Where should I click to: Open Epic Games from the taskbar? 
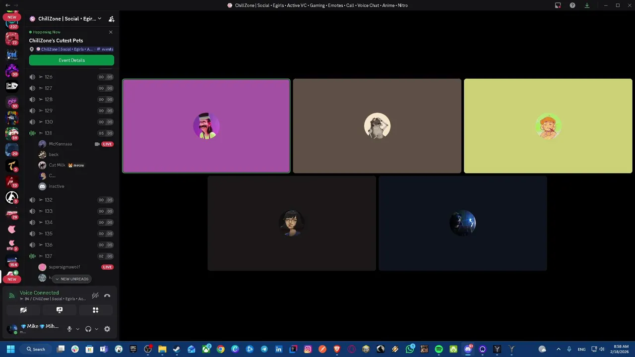pos(133,349)
